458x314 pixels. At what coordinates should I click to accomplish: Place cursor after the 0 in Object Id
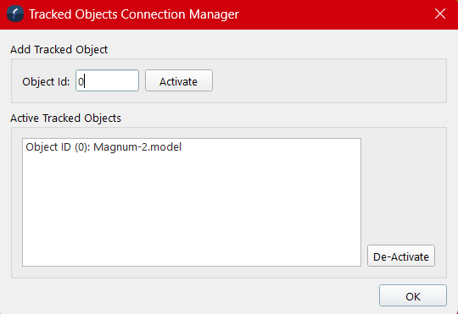[x=85, y=81]
